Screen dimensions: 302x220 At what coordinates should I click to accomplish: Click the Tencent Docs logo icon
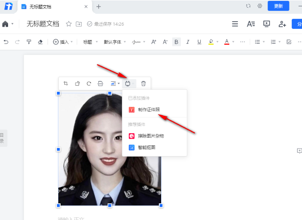click(x=8, y=6)
